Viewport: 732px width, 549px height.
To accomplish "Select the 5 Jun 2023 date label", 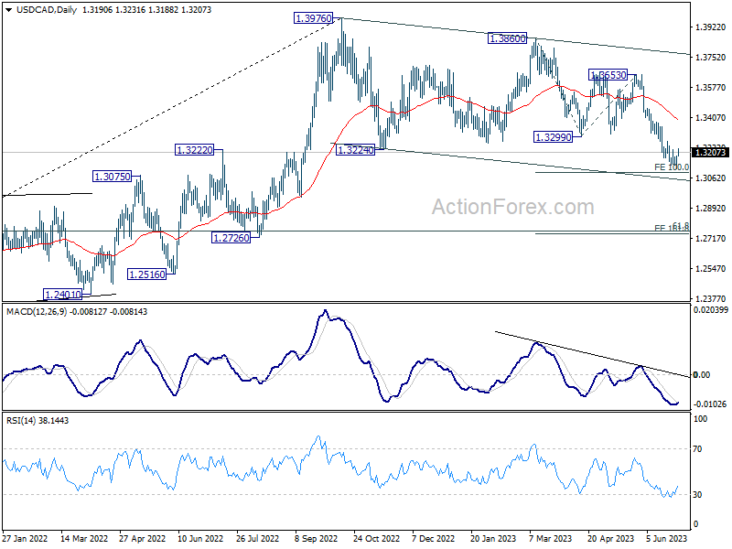I will [x=667, y=538].
